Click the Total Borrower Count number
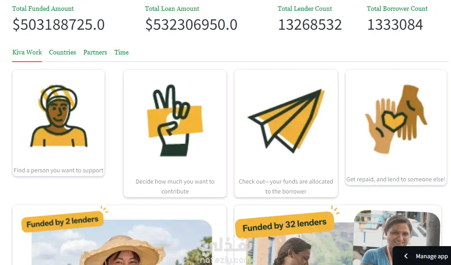This screenshot has height=265, width=451. pyautogui.click(x=395, y=24)
